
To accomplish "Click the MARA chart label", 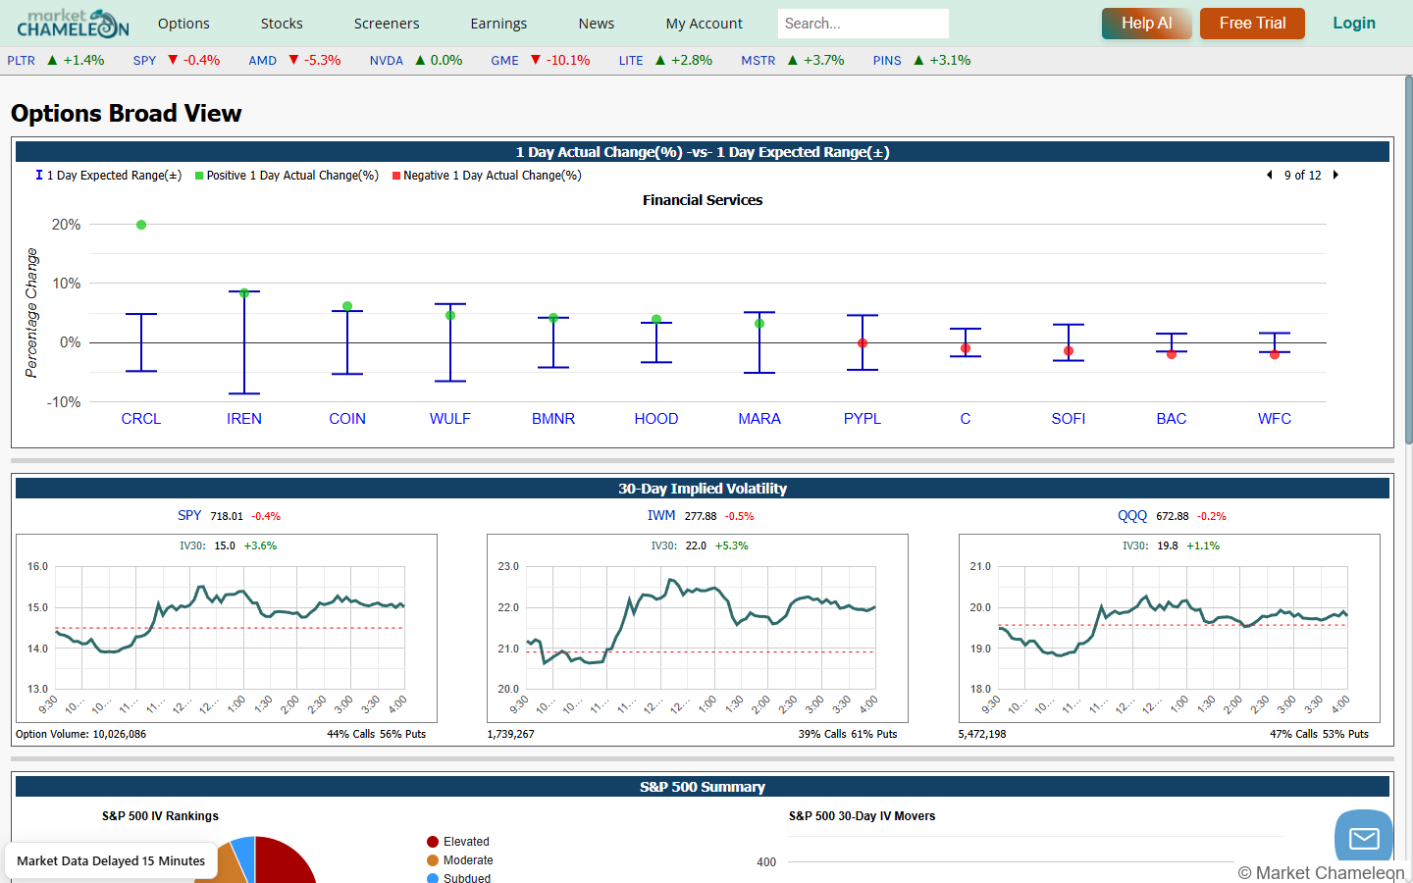I will (x=759, y=419).
